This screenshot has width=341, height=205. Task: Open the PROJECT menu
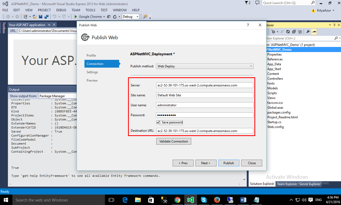pos(44,10)
